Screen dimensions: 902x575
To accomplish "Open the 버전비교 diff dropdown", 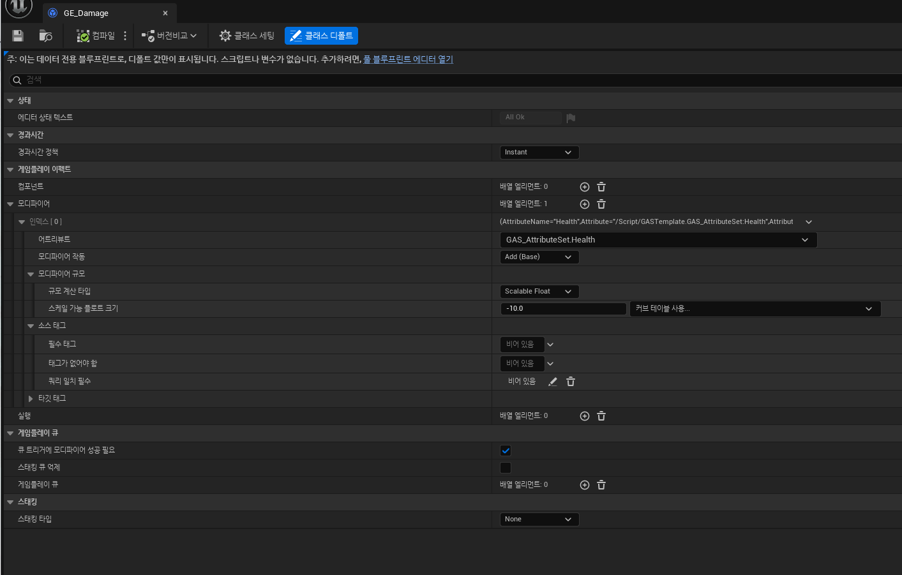I will [x=169, y=36].
